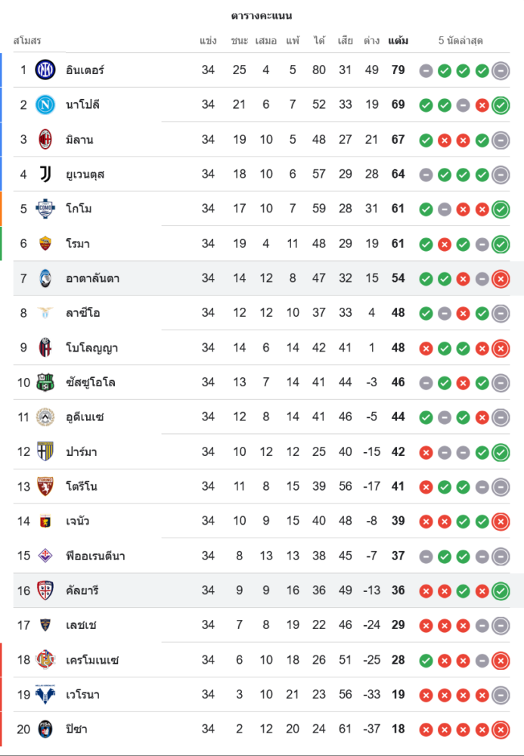Click Napoli's latest match win indicator
The height and width of the screenshot is (756, 524).
click(x=501, y=105)
